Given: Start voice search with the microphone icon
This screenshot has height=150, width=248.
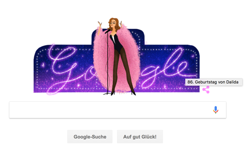Looking at the screenshot, I should coord(215,110).
